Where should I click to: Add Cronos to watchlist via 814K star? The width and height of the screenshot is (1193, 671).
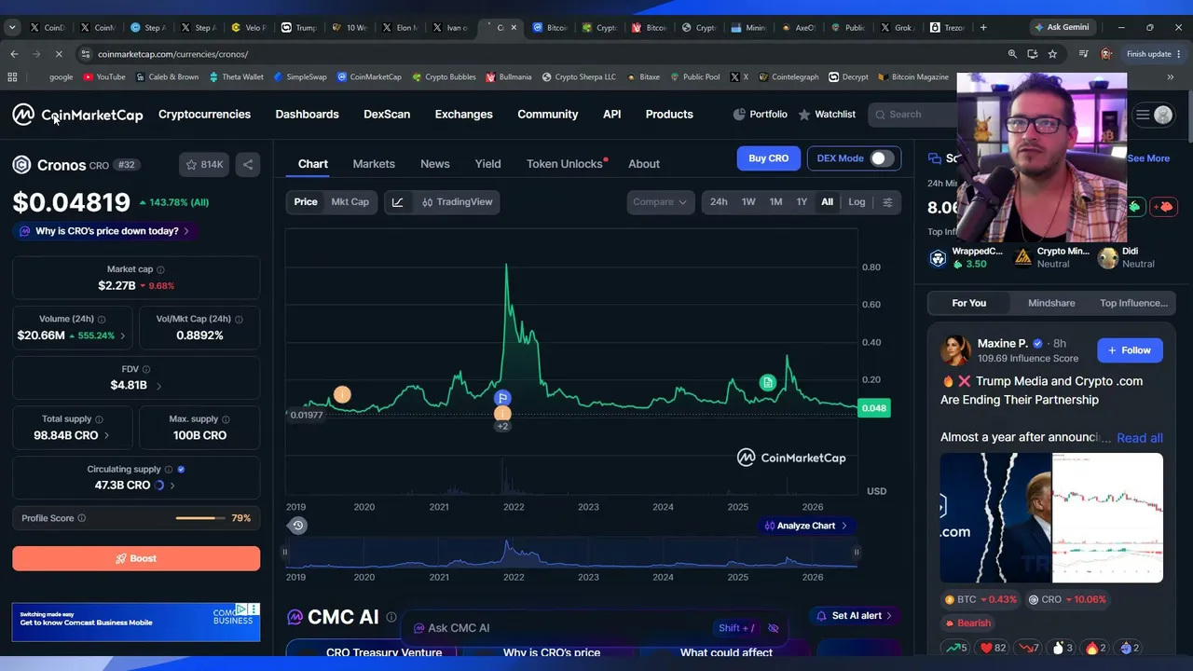(x=204, y=165)
